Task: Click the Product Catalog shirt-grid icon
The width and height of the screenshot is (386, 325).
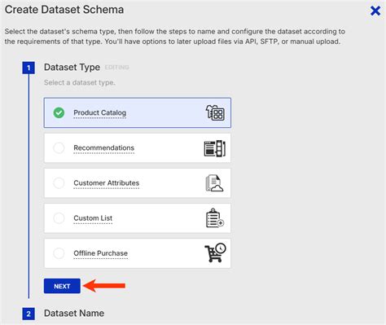Action: click(x=215, y=112)
